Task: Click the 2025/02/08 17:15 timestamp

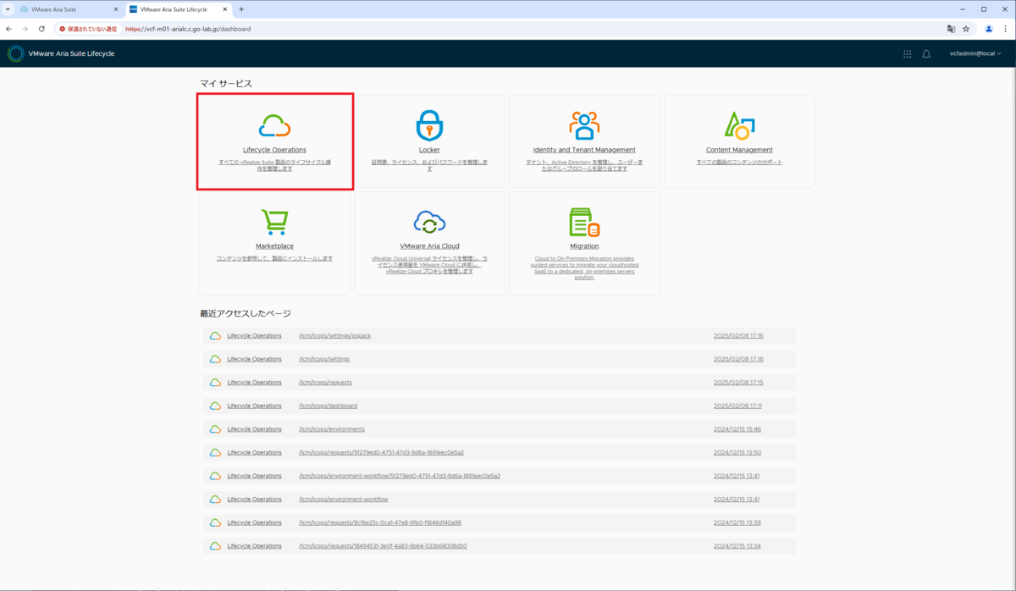Action: pyautogui.click(x=738, y=383)
